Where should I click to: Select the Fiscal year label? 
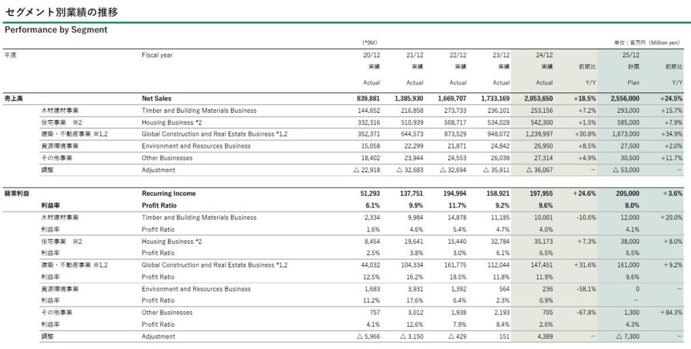pyautogui.click(x=157, y=55)
